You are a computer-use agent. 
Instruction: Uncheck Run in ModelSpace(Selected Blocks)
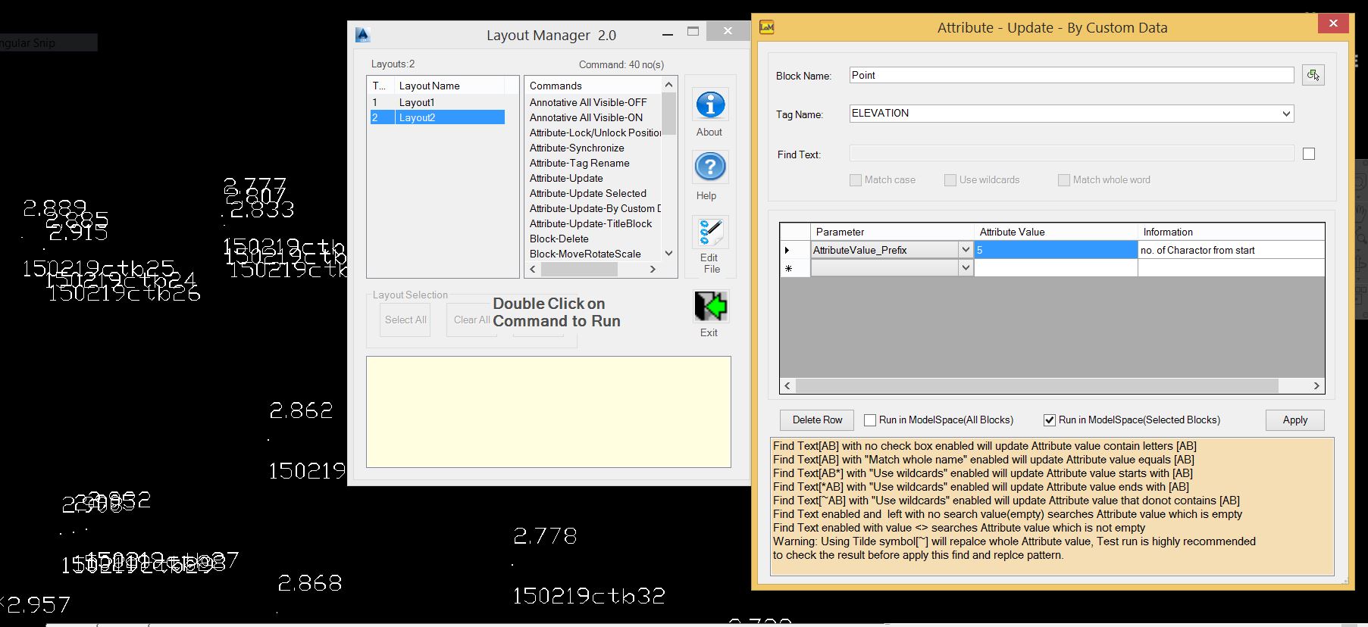click(x=1050, y=420)
